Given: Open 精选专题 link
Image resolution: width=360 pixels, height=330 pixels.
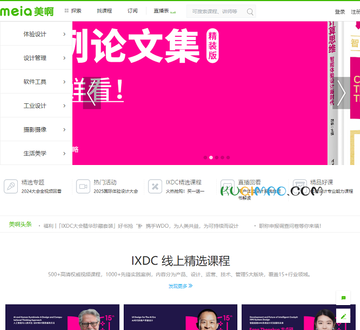Looking at the screenshot, I should click(33, 182).
